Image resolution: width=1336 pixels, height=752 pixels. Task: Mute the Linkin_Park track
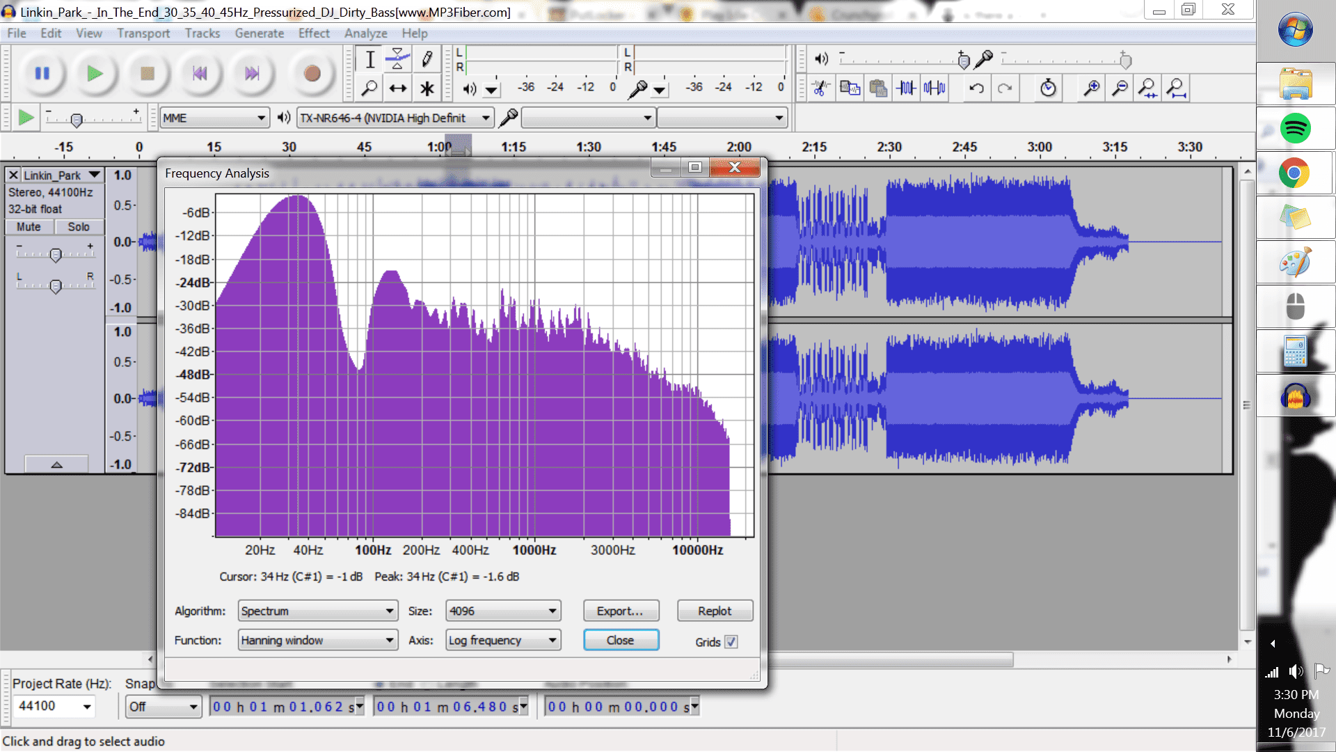point(29,227)
